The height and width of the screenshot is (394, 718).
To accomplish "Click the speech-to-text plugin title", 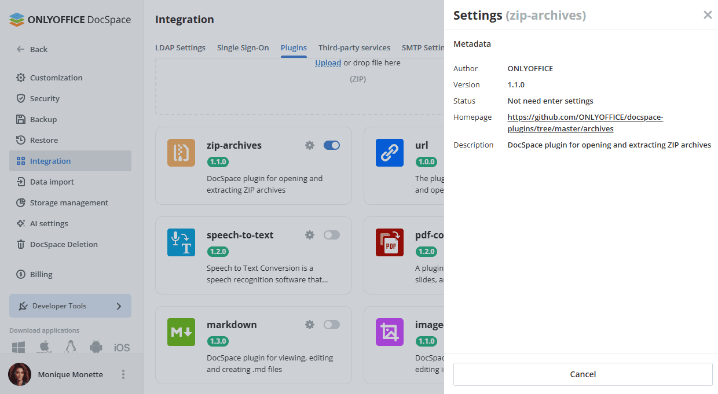I will (x=240, y=235).
